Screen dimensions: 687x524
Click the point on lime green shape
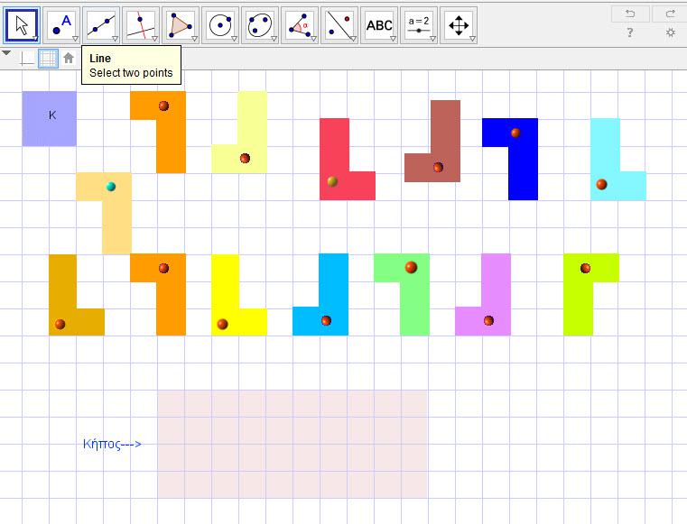tap(585, 268)
